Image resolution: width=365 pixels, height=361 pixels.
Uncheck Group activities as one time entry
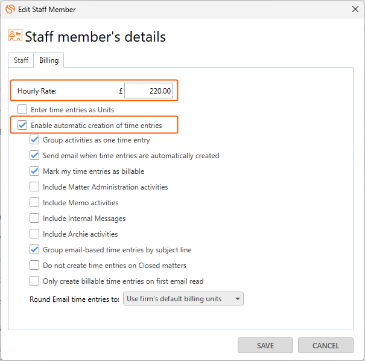point(34,139)
